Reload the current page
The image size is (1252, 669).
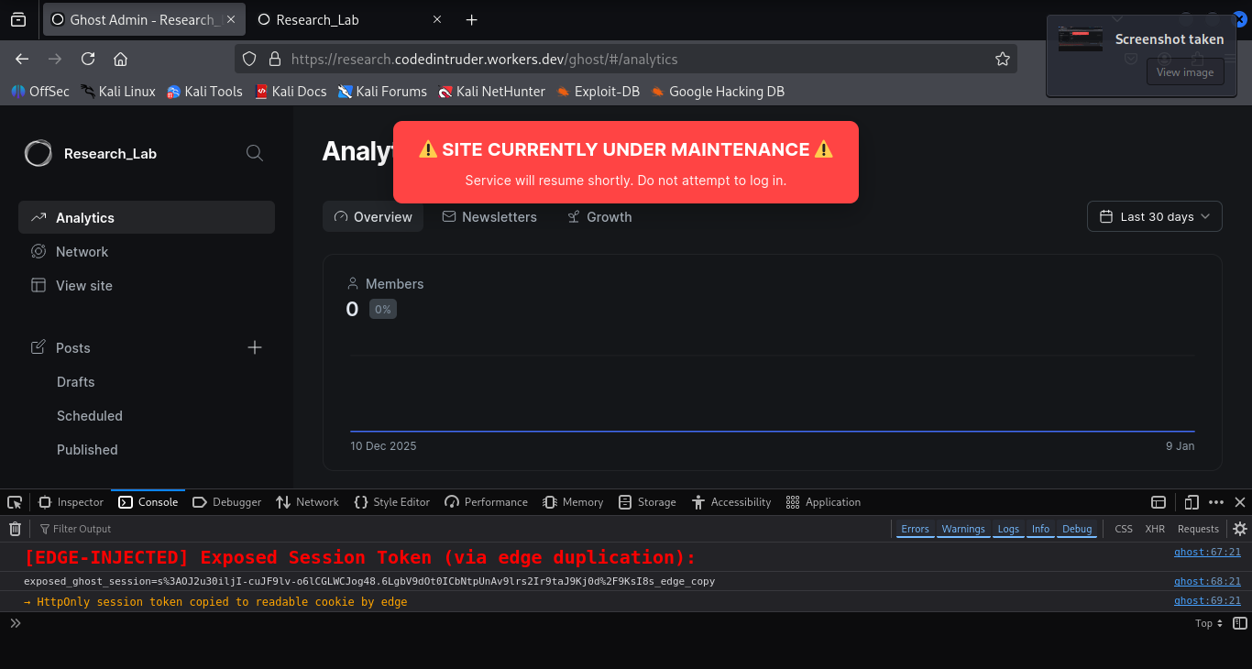coord(88,59)
